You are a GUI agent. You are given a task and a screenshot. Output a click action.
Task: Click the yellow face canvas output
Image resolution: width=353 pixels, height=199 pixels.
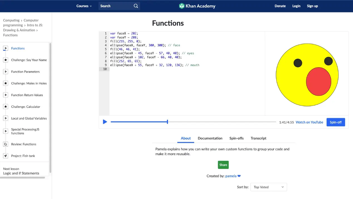pyautogui.click(x=307, y=75)
